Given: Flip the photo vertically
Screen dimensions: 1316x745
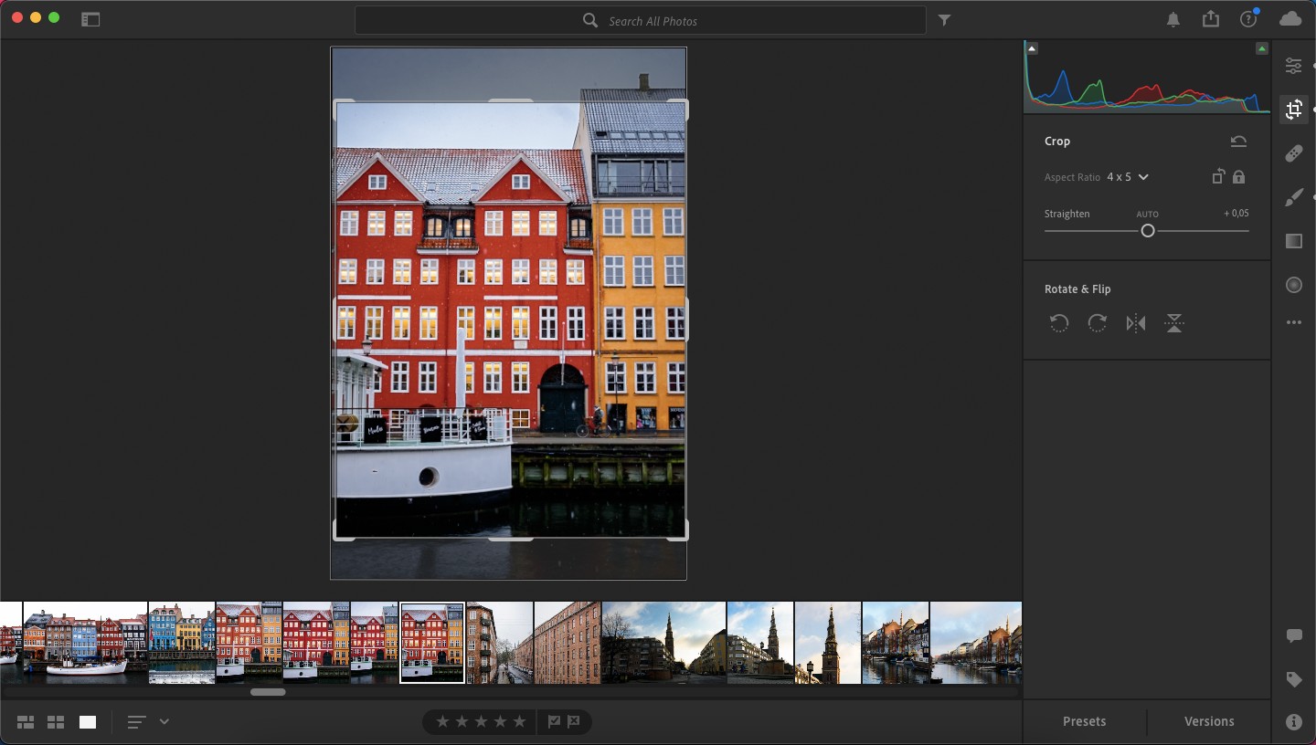Looking at the screenshot, I should point(1174,323).
